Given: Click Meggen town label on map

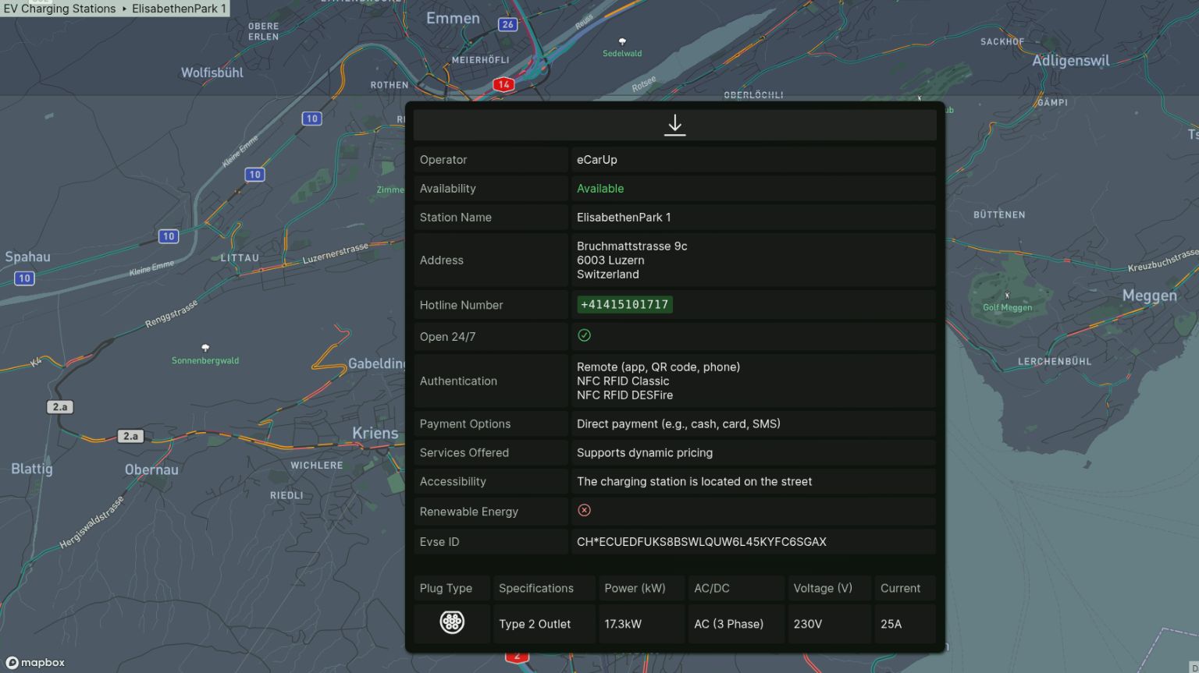Looking at the screenshot, I should [1149, 296].
